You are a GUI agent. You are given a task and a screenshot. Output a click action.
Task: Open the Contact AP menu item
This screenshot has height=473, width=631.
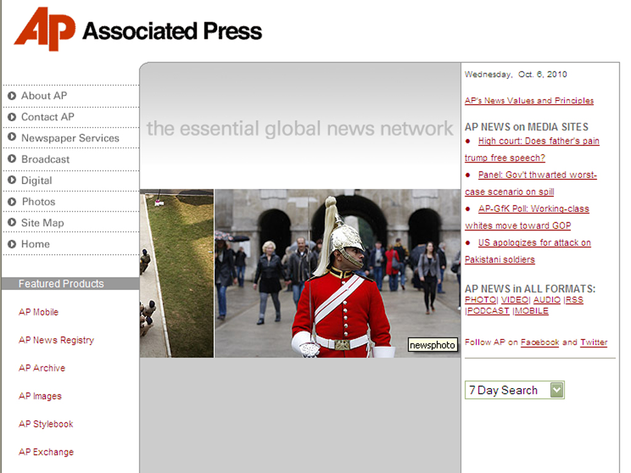pyautogui.click(x=47, y=117)
